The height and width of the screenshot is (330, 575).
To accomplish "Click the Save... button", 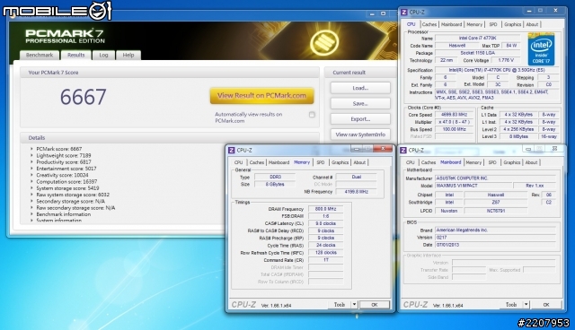I will (360, 103).
